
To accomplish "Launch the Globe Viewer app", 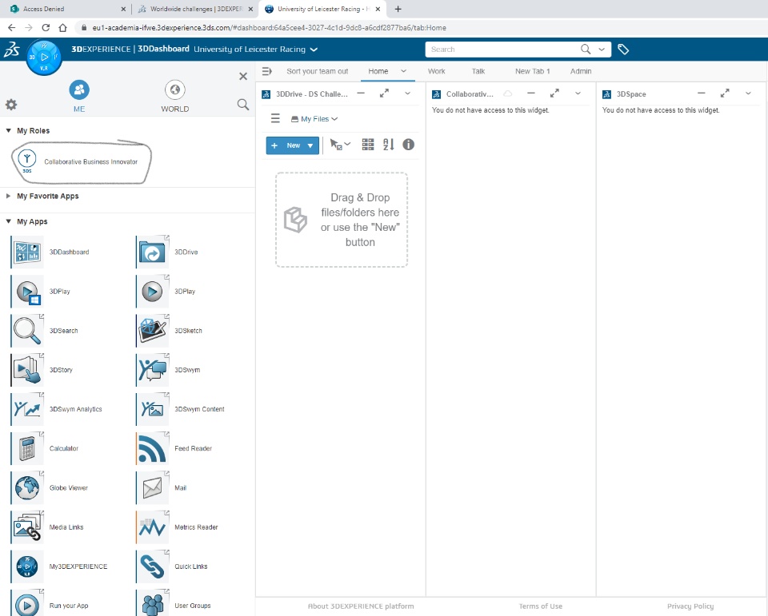I will [x=27, y=488].
